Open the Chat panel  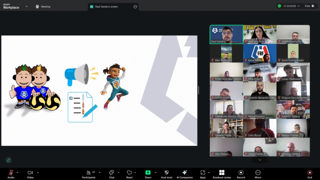pyautogui.click(x=111, y=172)
